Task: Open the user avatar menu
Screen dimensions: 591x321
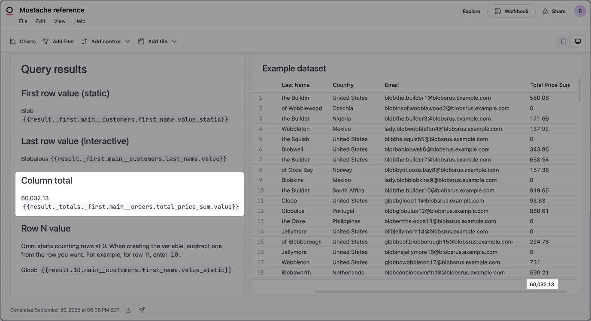Action: point(580,10)
